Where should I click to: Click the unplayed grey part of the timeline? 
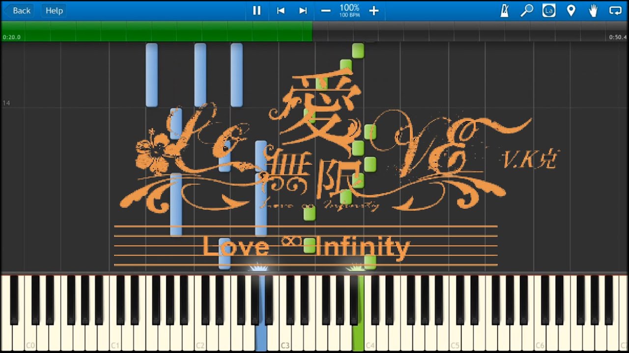click(x=470, y=31)
